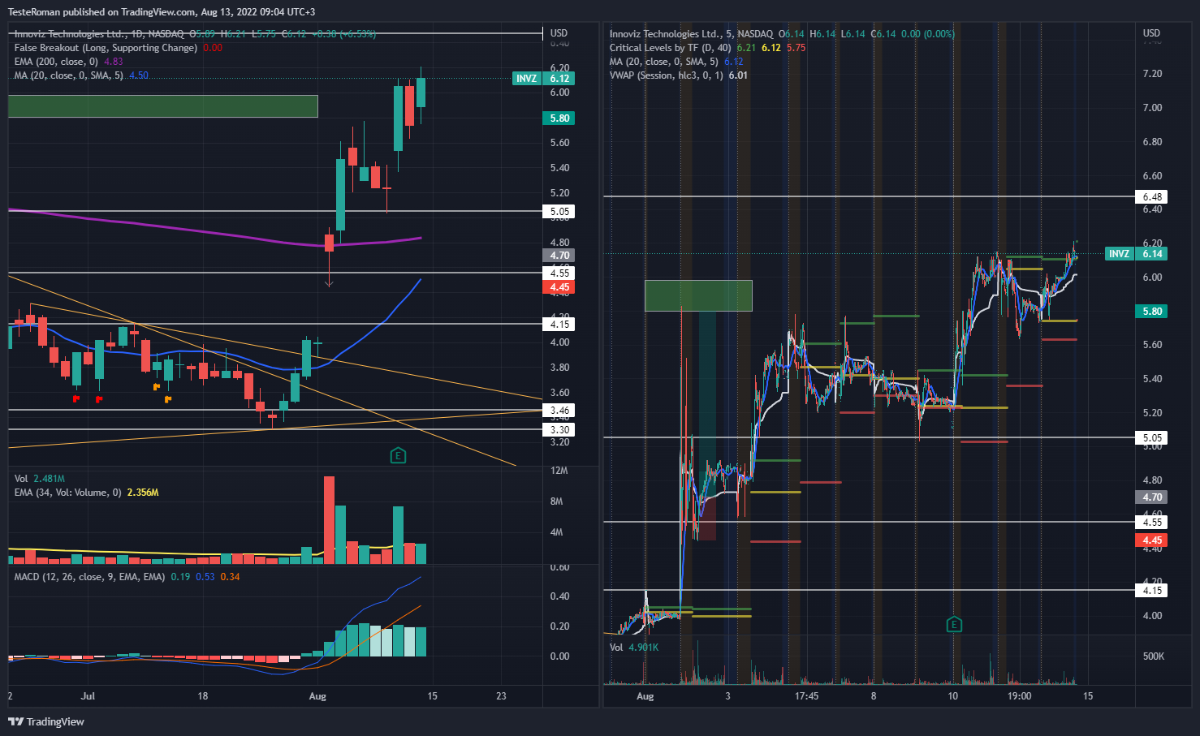Click the Jul label on the daily time axis

[x=88, y=696]
